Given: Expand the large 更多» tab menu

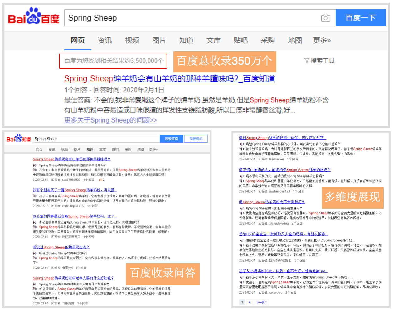Looking at the screenshot, I should pyautogui.click(x=322, y=40).
